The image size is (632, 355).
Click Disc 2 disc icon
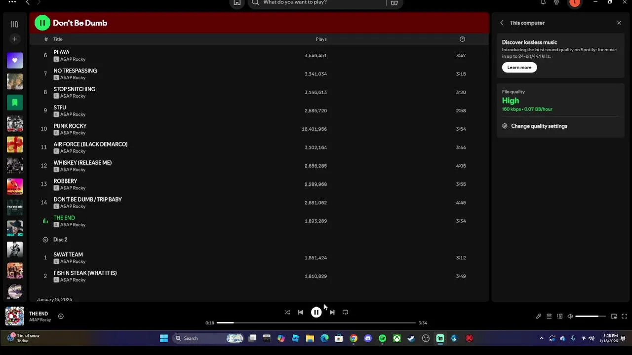point(45,240)
